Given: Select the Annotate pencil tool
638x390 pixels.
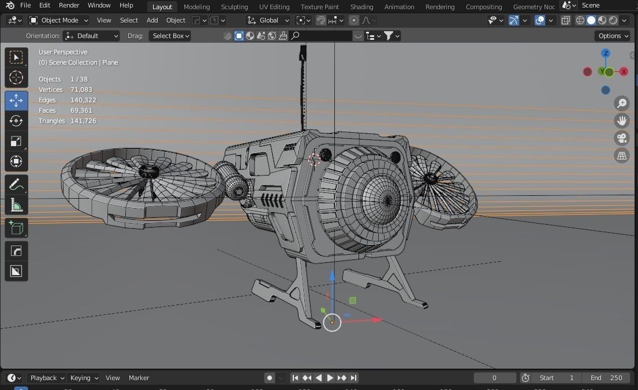Looking at the screenshot, I should 16,184.
